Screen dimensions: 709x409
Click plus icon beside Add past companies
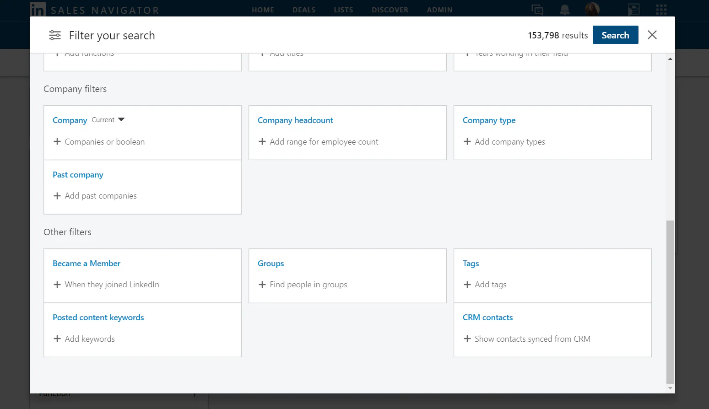pos(57,196)
